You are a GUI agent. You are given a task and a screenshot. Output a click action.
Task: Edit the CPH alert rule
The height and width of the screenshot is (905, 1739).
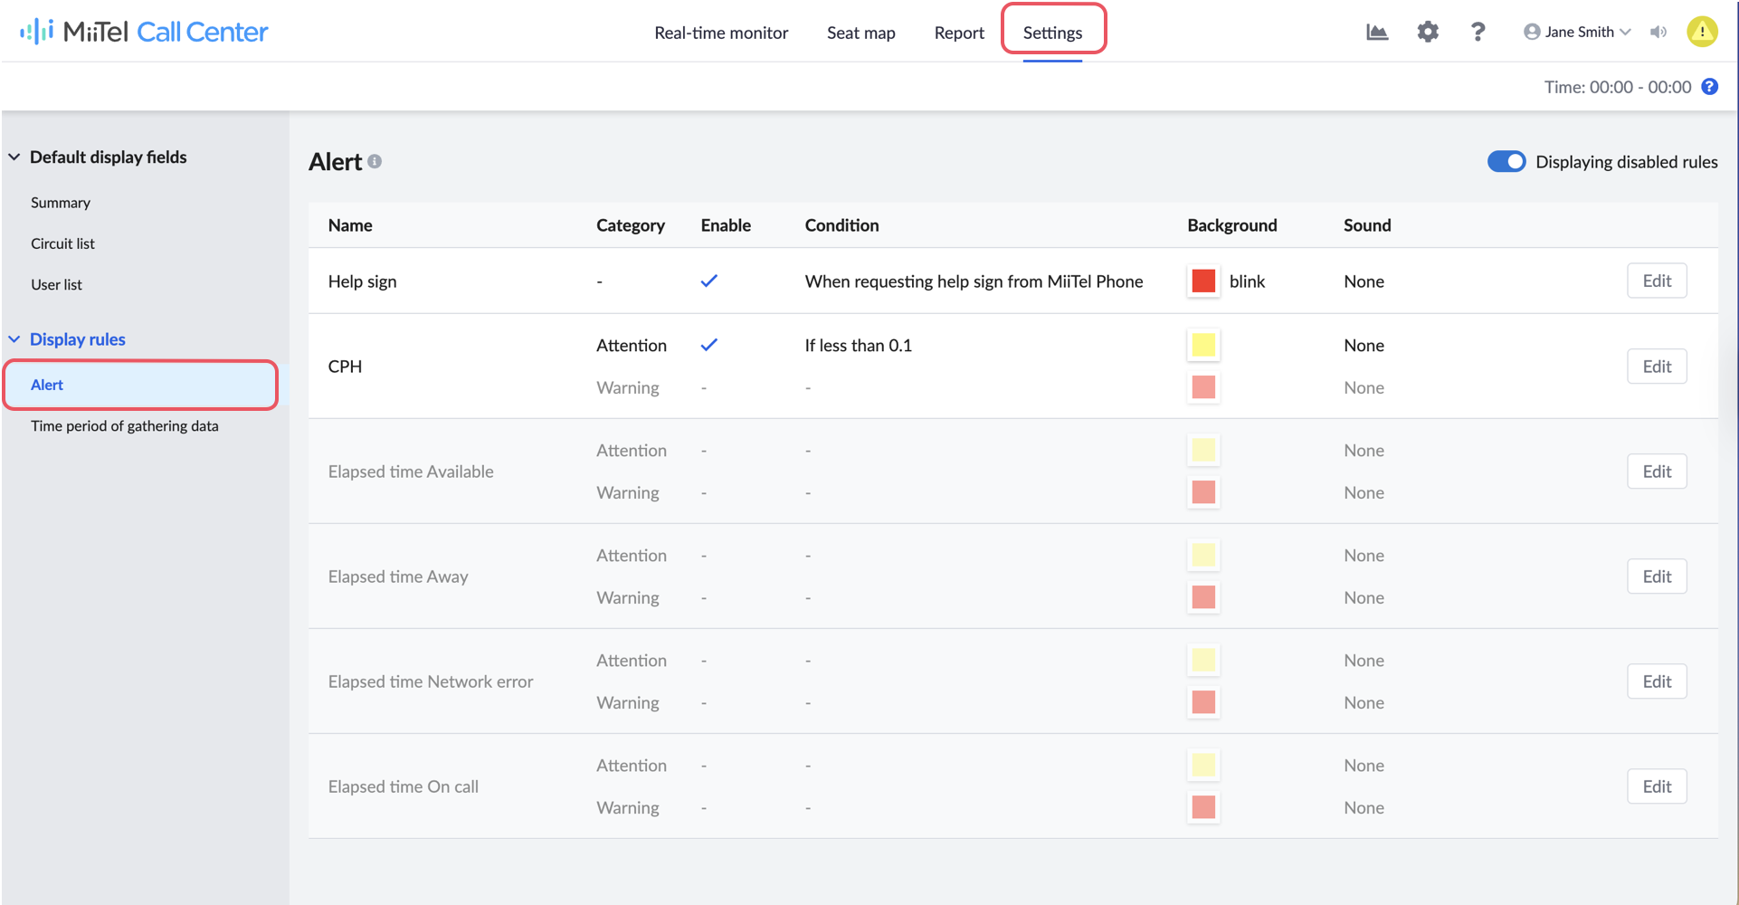pos(1657,367)
